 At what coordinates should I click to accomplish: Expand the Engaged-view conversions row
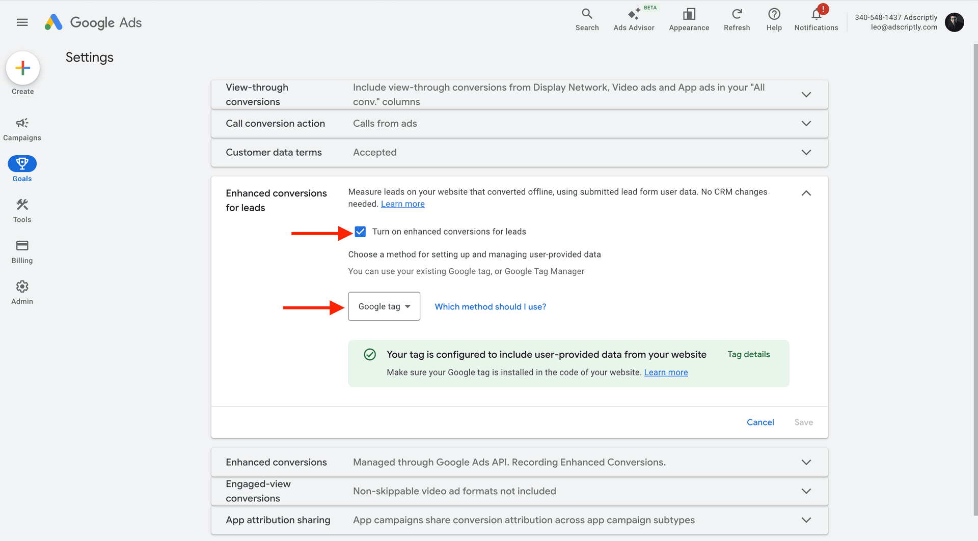[806, 491]
